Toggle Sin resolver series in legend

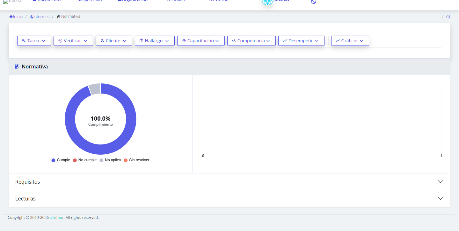[136, 160]
